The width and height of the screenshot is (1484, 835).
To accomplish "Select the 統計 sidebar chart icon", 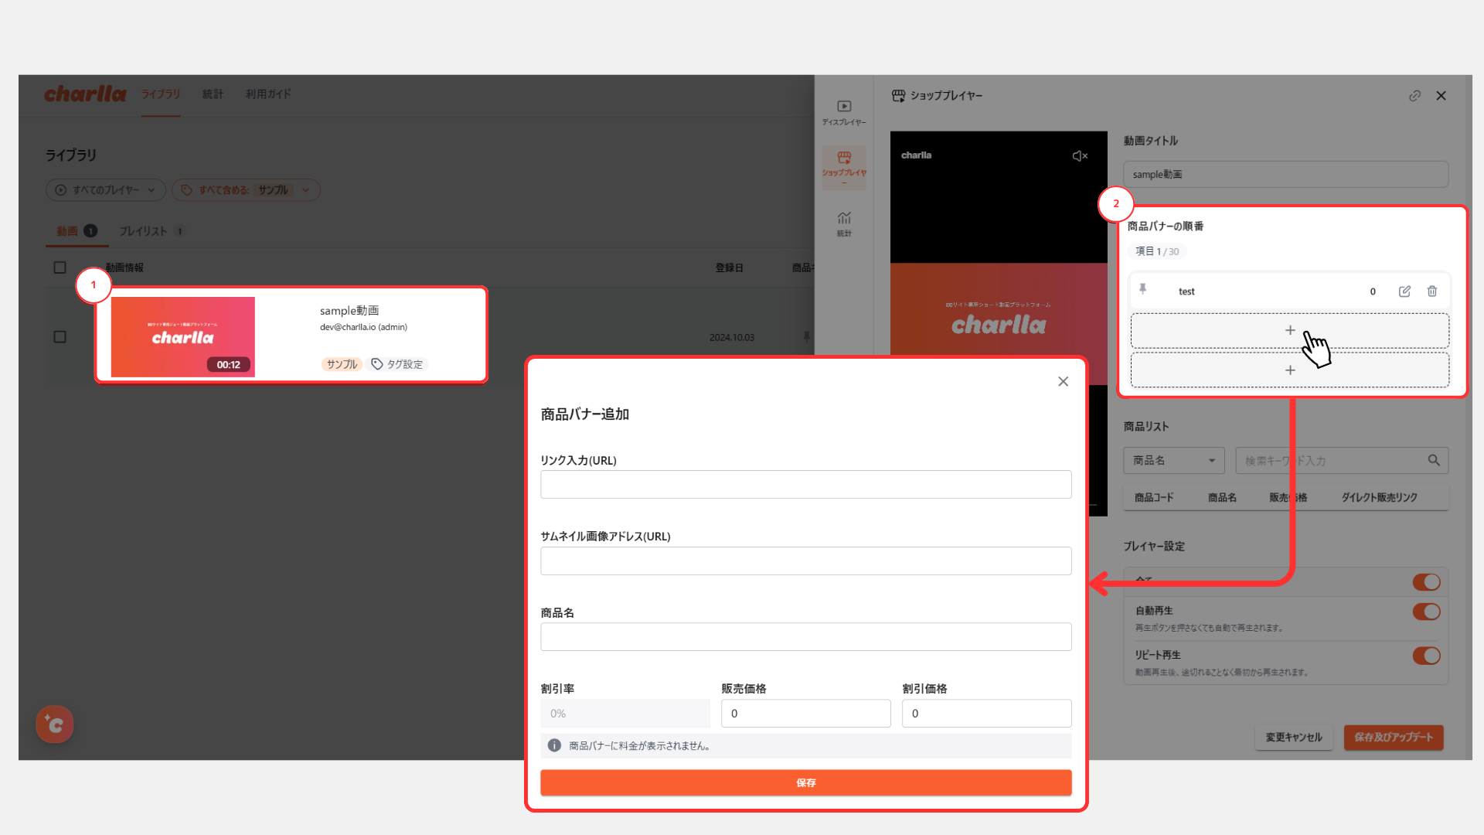I will pyautogui.click(x=844, y=224).
